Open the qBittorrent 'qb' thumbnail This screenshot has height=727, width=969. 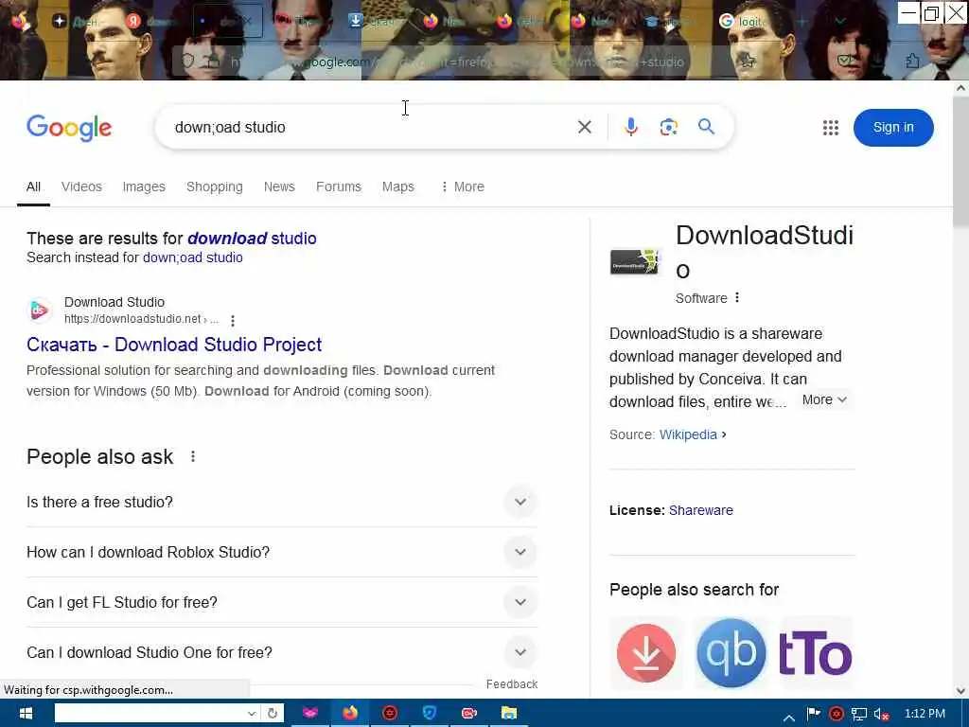[x=731, y=653]
